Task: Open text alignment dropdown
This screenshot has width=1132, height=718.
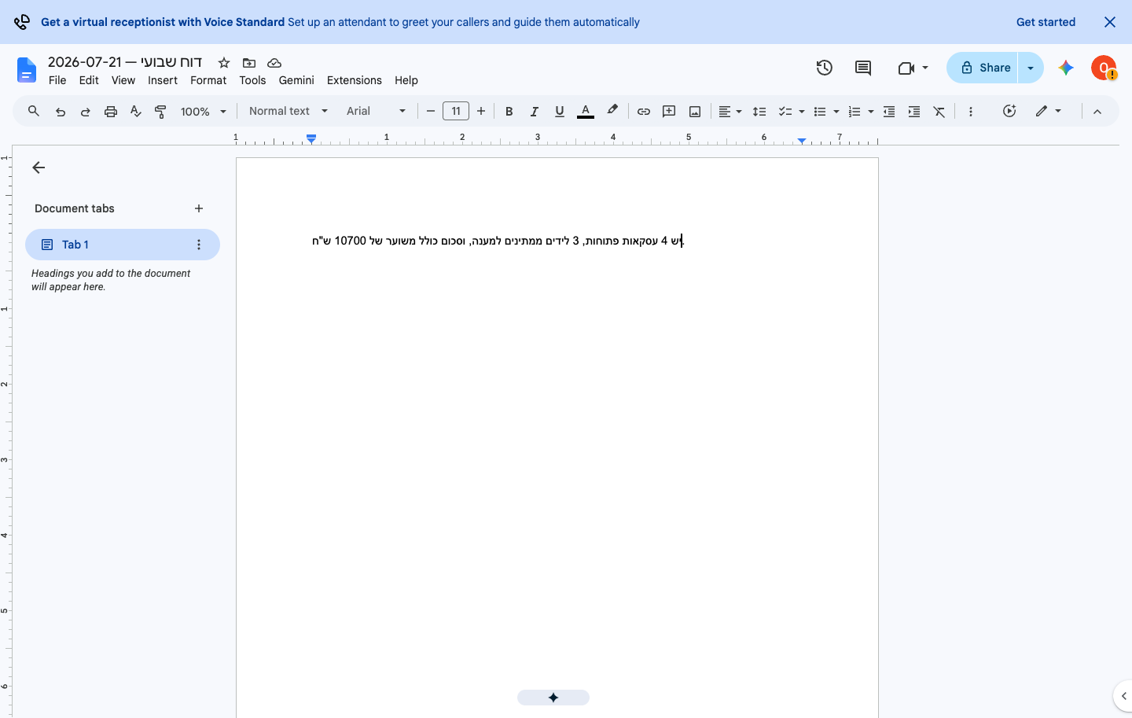Action: [x=730, y=112]
